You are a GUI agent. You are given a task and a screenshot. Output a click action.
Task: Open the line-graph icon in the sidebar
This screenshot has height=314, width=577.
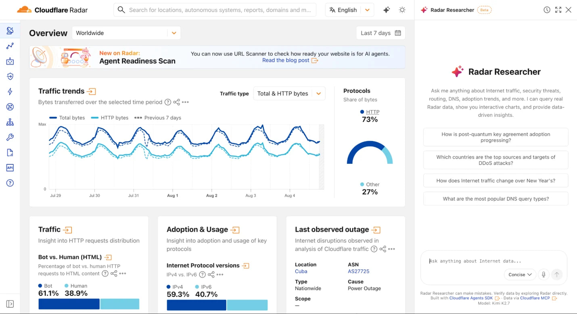10,46
